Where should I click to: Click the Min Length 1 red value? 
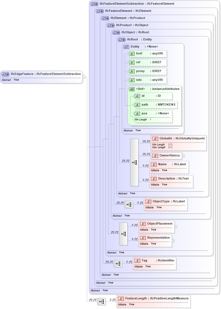click(150, 120)
